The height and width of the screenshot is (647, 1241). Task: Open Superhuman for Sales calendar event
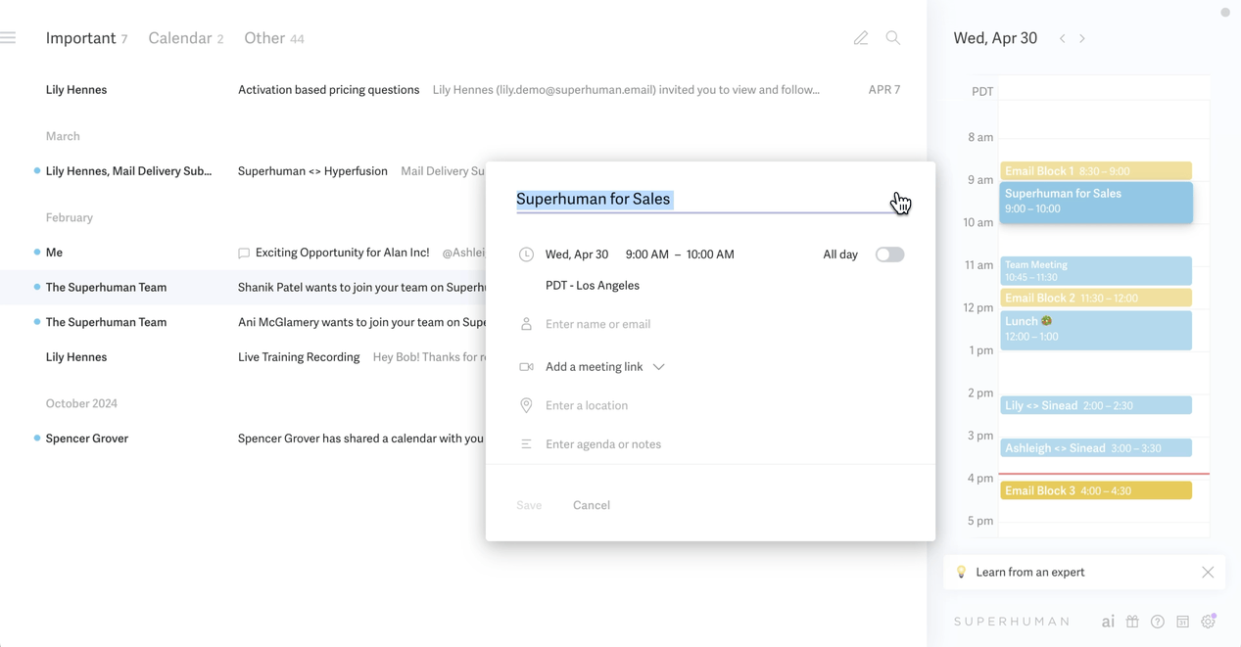click(1096, 202)
